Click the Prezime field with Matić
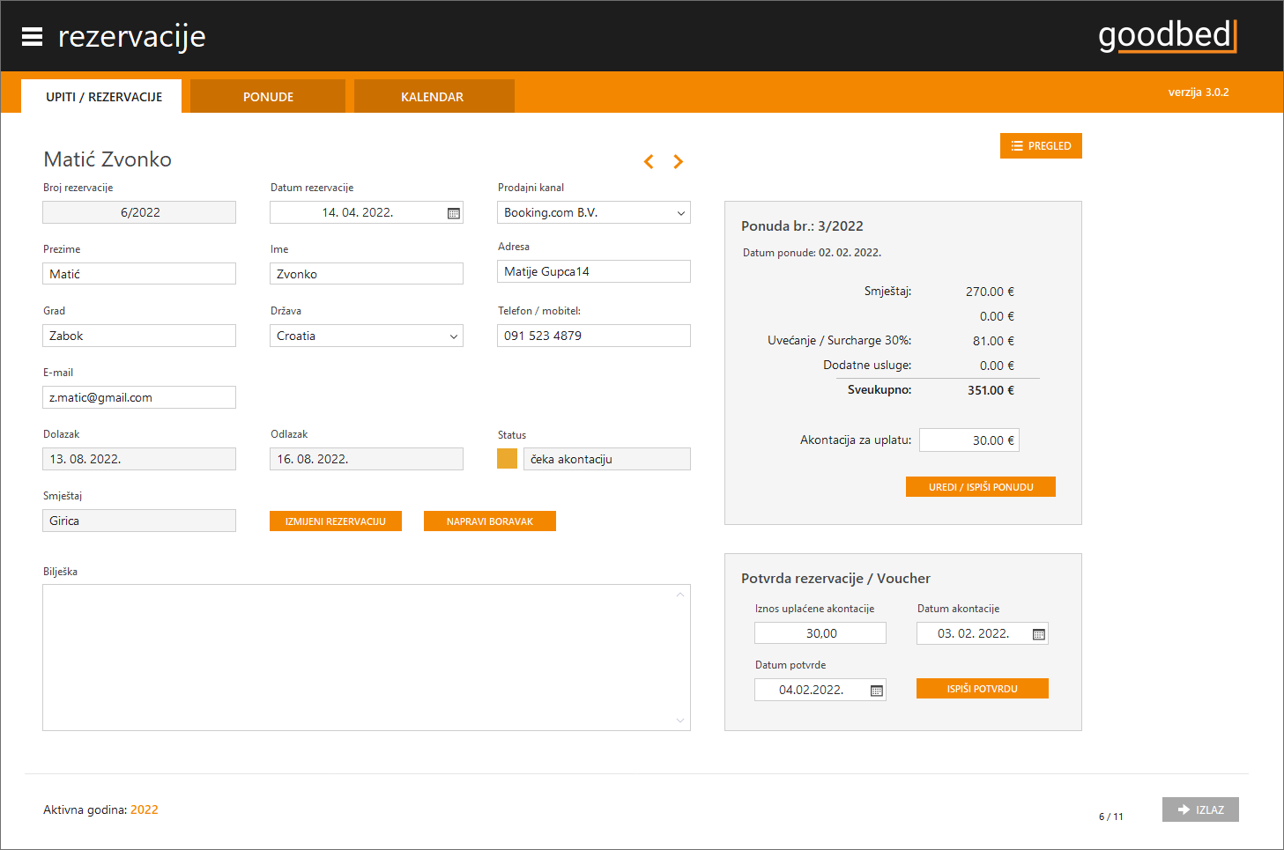This screenshot has height=850, width=1284. pyautogui.click(x=139, y=274)
